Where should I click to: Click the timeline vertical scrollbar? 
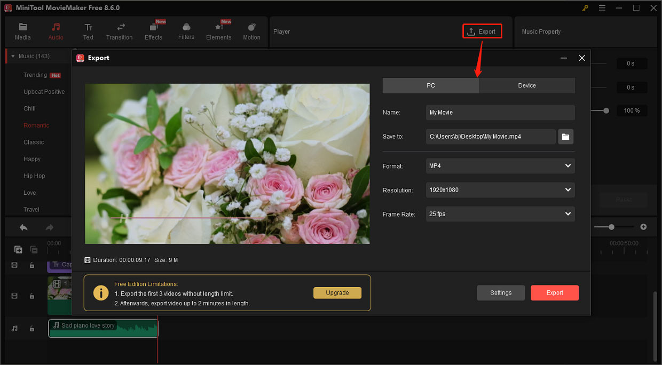(x=656, y=327)
